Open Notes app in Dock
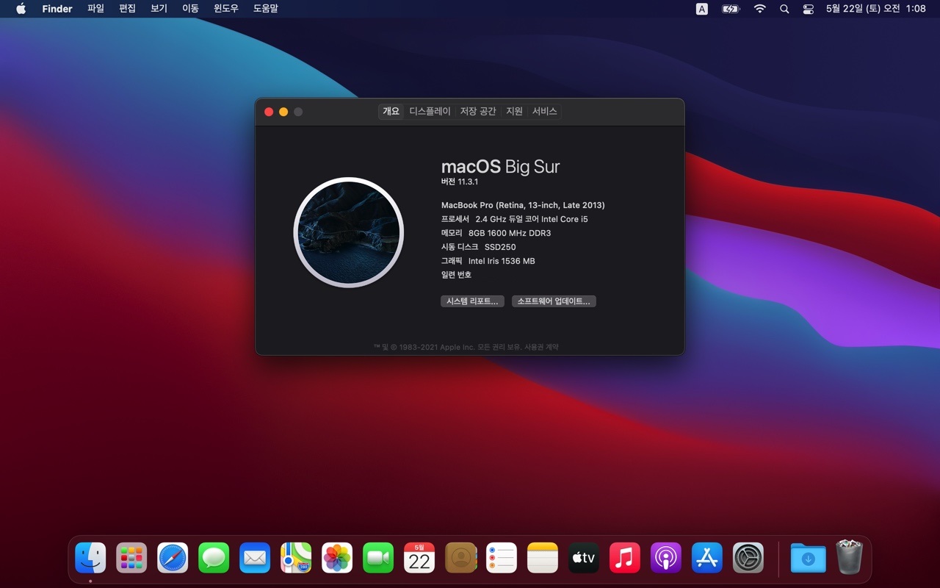940x588 pixels. [x=543, y=558]
